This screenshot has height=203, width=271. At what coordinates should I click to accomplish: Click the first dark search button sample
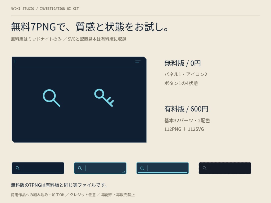tap(38, 168)
